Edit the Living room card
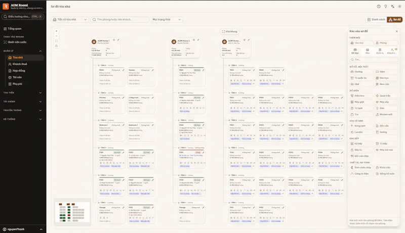This screenshot has width=405, height=233. click(153, 98)
